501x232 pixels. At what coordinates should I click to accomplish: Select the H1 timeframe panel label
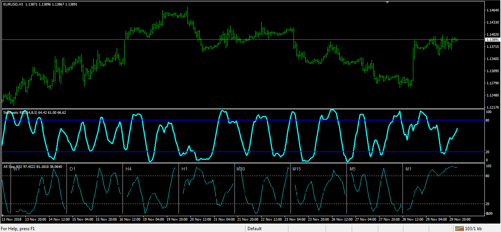[185, 169]
